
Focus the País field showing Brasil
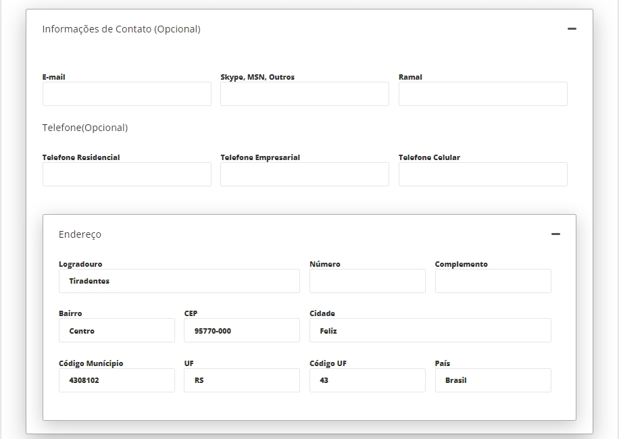pyautogui.click(x=493, y=380)
